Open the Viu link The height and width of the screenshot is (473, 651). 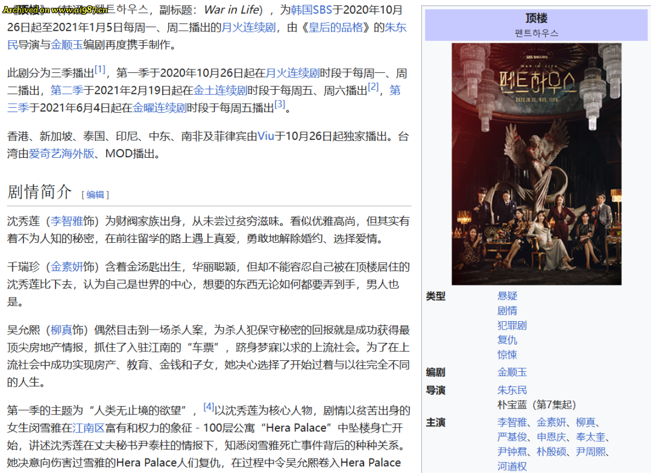[x=266, y=136]
